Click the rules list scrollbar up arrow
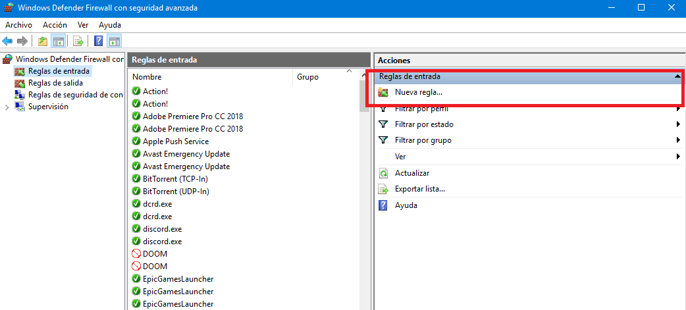 [x=365, y=75]
